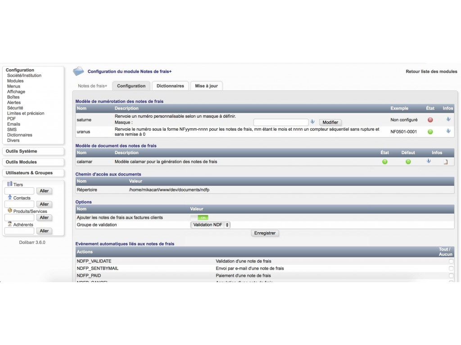Viewport: 461px width, 345px height.
Task: Click the /home/mikacarl/www/dev/documents/ndfp path
Action: point(169,190)
